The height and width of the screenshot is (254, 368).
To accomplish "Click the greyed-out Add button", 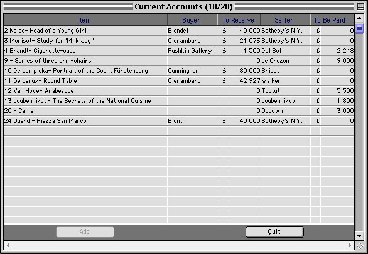I will tap(85, 232).
